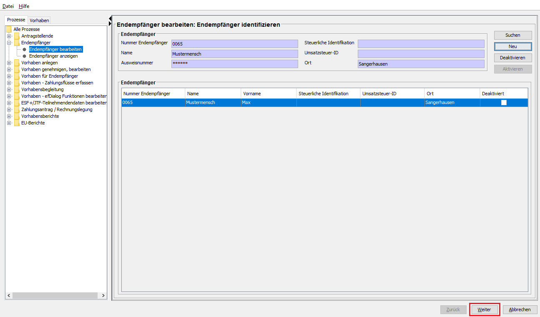Expand the Vorhabensberichte node

9,116
